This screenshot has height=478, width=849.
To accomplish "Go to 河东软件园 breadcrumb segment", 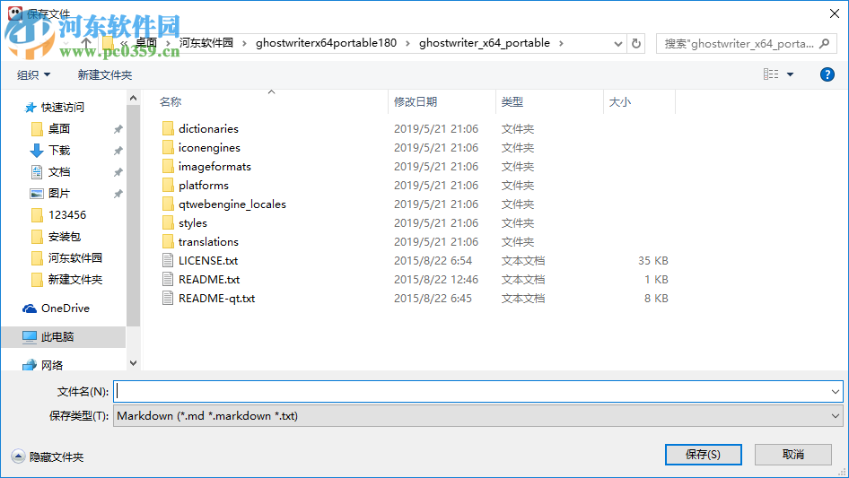I will (x=206, y=43).
